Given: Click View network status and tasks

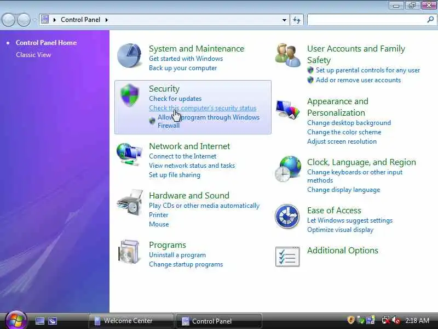Looking at the screenshot, I should tap(192, 166).
